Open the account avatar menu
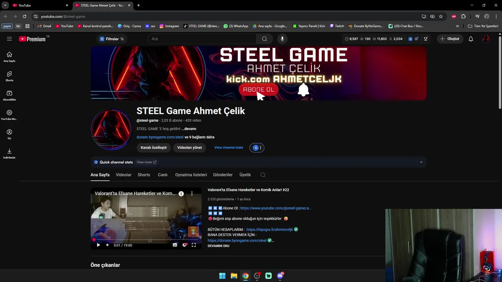Screen dimensions: 502x282 tap(486, 39)
